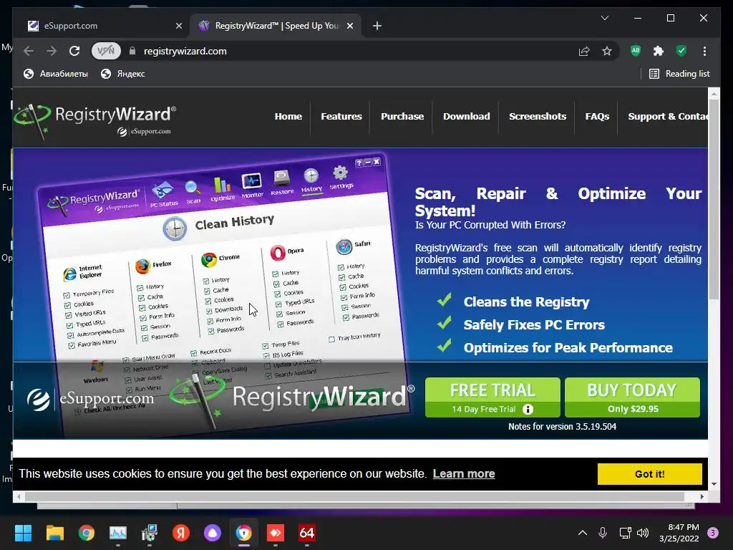Open File Explorer from taskbar
Viewport: 733px width, 550px height.
tap(54, 533)
